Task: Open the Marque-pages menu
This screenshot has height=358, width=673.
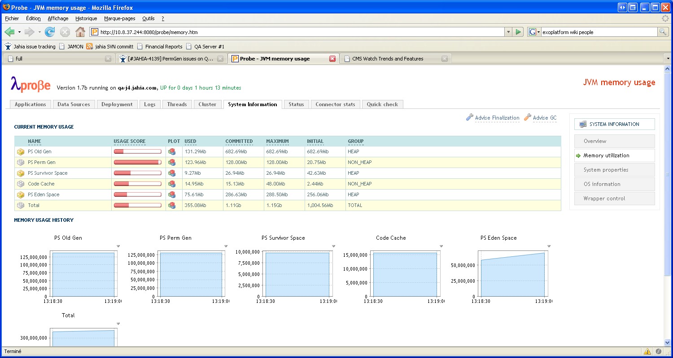Action: [x=119, y=18]
